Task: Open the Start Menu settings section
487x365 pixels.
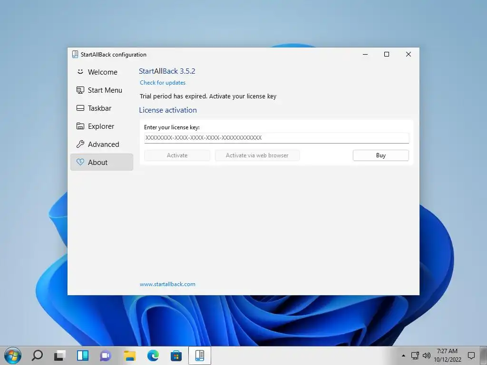Action: click(102, 90)
